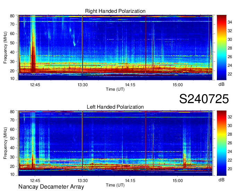Click the 13:30 tick on Left Handed time axis
This screenshot has width=236, height=191.
click(x=83, y=181)
